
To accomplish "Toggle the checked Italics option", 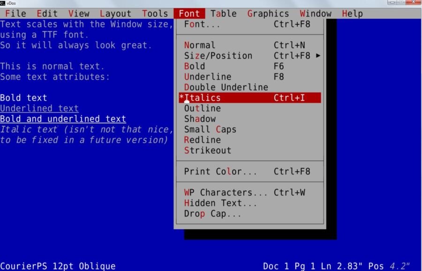I will [x=250, y=98].
